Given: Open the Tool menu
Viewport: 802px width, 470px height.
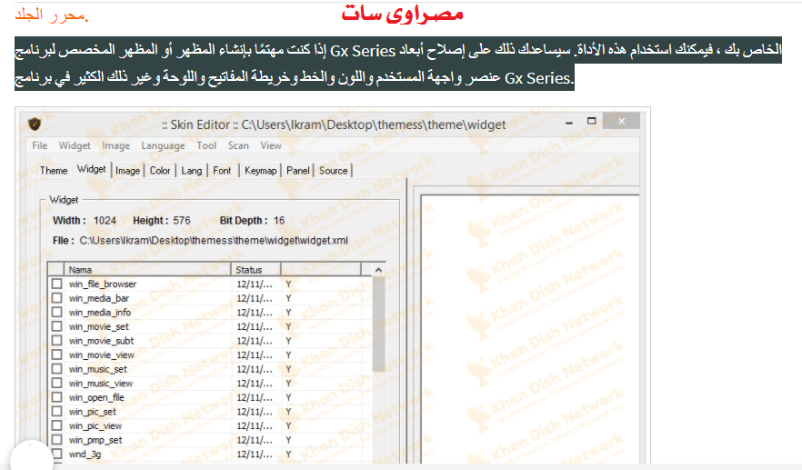Looking at the screenshot, I should tap(206, 145).
